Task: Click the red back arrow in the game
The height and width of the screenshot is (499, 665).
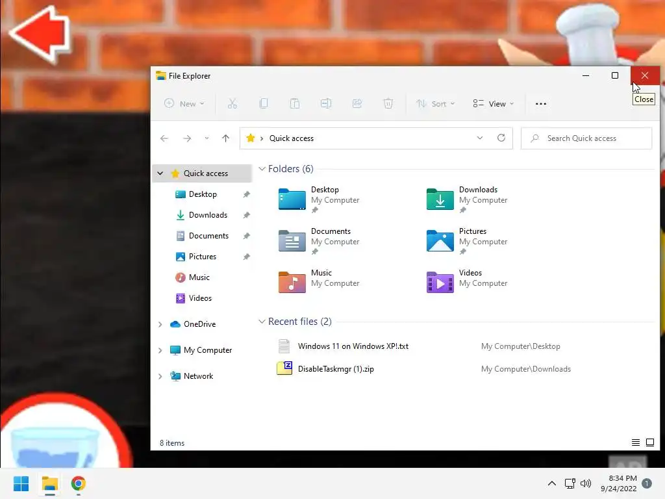Action: click(x=40, y=33)
